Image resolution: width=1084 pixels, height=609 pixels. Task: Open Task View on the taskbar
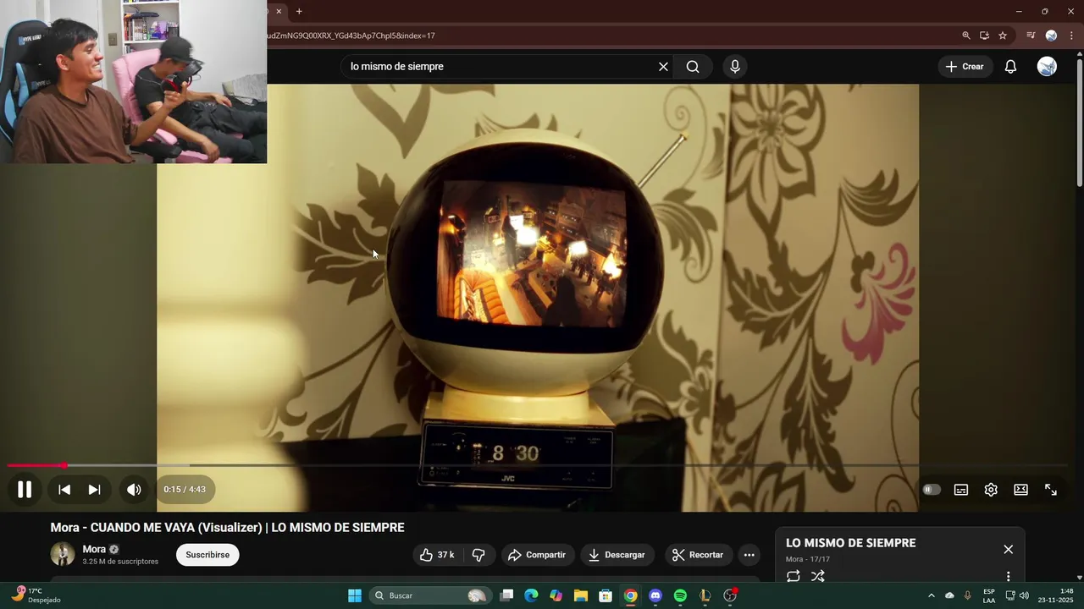click(506, 595)
